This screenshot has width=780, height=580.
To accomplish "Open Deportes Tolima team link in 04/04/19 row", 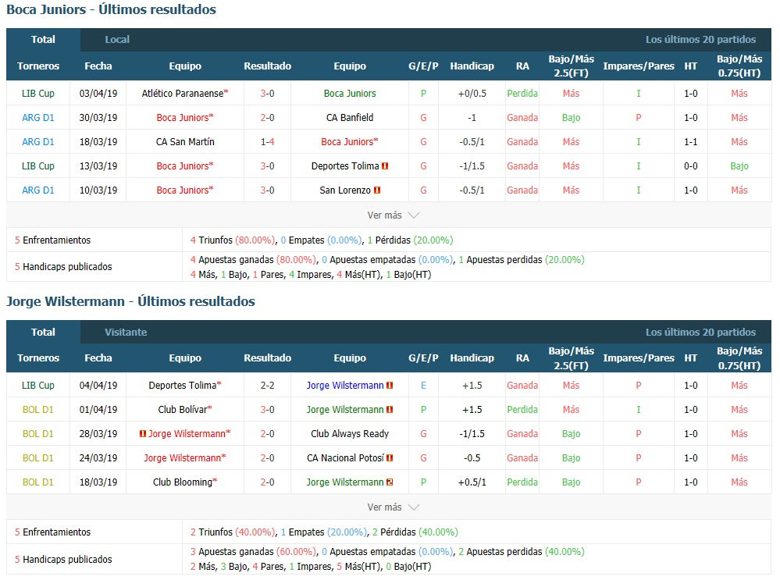I will (183, 385).
